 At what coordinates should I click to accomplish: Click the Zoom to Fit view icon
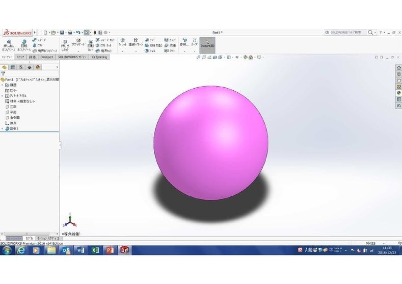tap(198, 58)
